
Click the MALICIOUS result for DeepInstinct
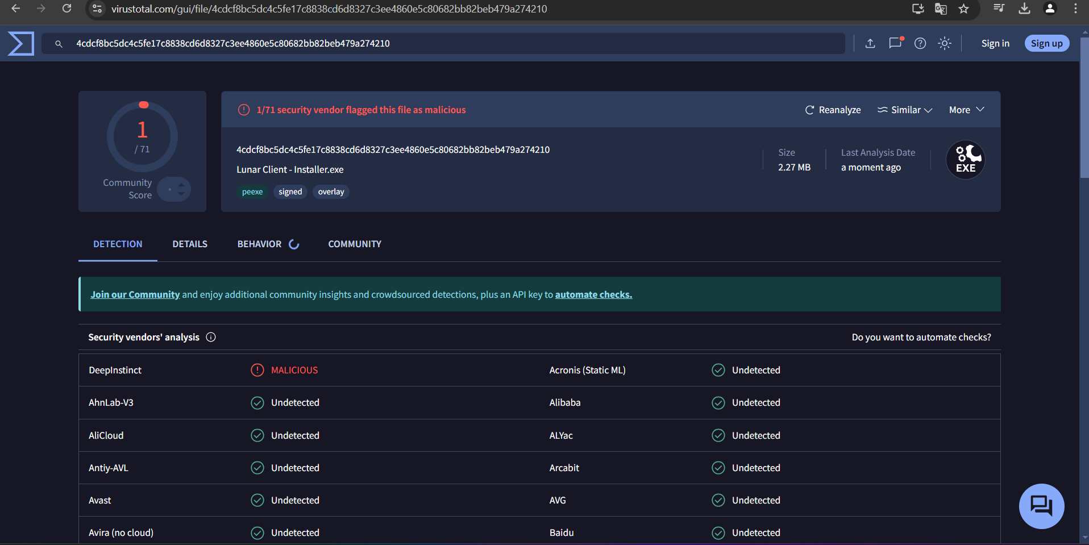click(x=294, y=370)
